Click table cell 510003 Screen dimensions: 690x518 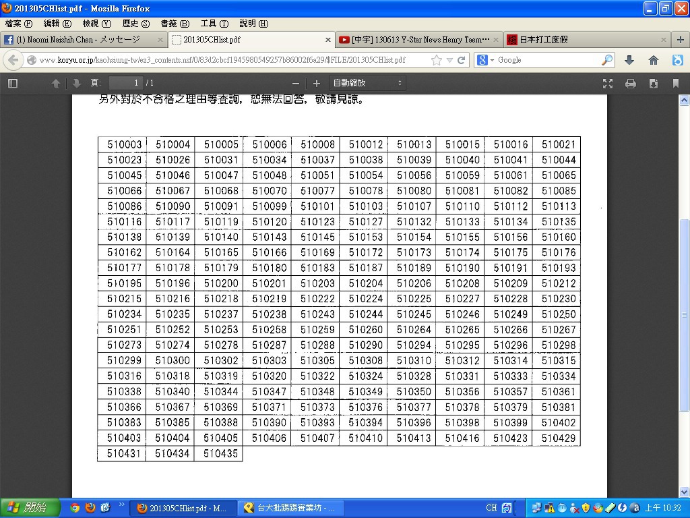[x=122, y=144]
